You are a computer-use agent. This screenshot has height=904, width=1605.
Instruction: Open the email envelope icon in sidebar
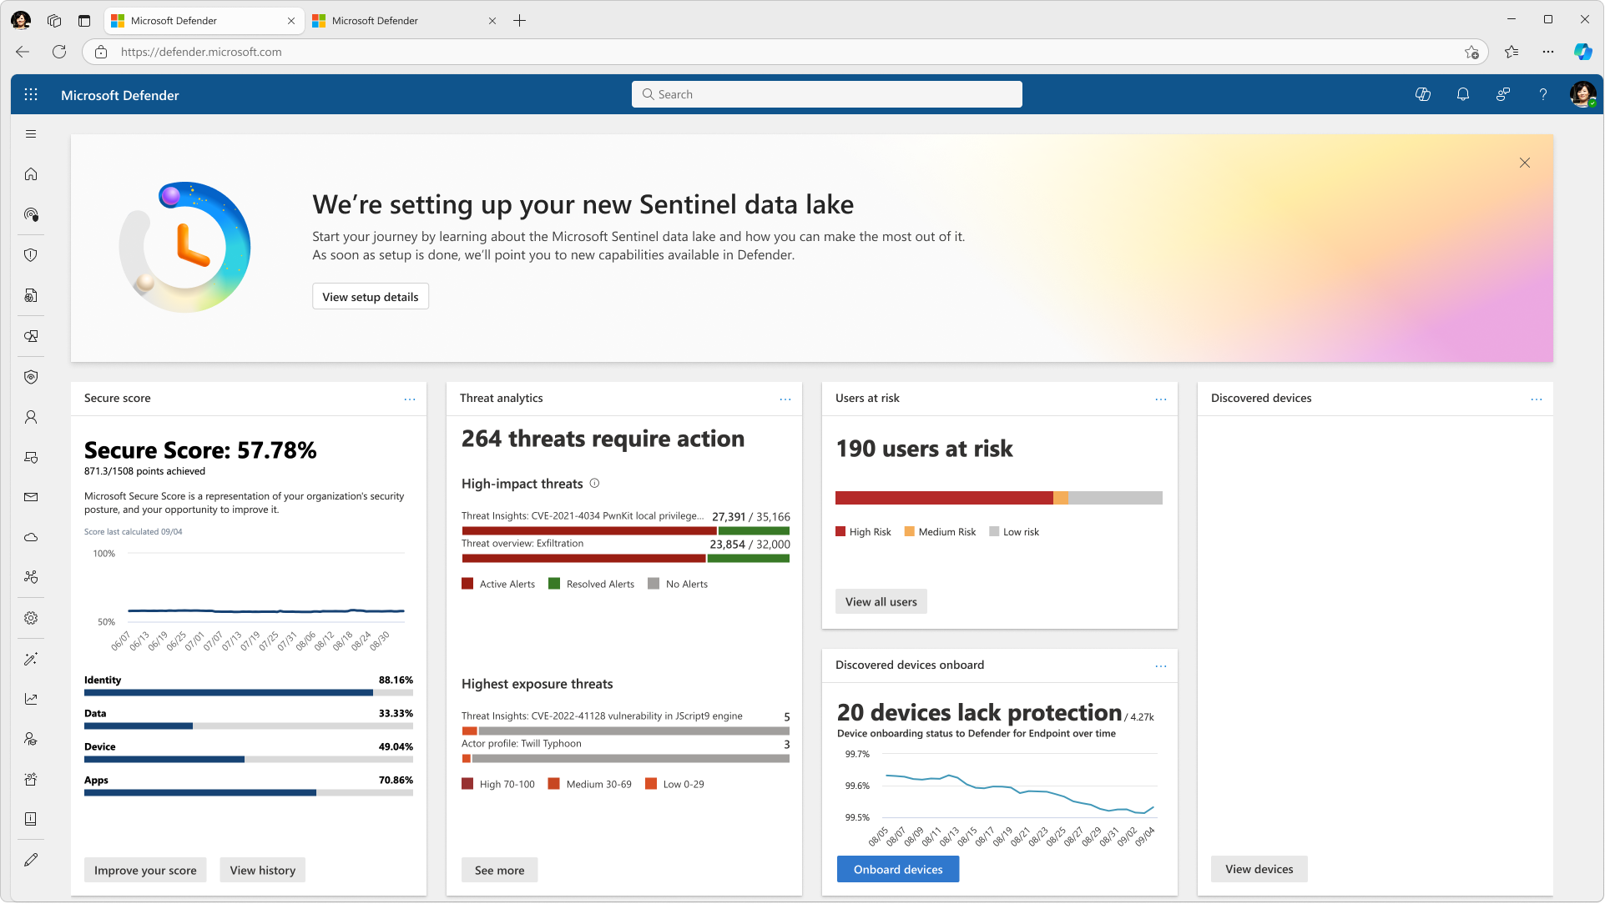click(x=31, y=497)
